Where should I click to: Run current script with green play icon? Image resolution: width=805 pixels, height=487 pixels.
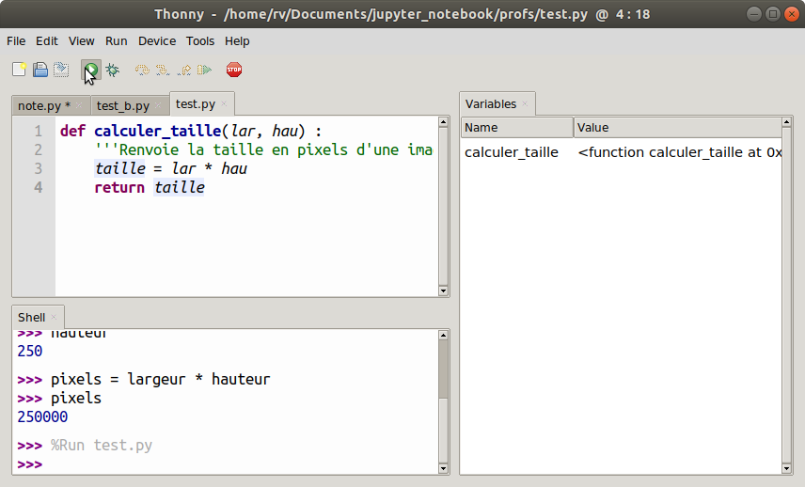pyautogui.click(x=91, y=70)
